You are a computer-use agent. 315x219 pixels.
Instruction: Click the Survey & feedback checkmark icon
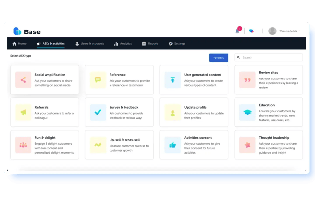pyautogui.click(x=98, y=112)
